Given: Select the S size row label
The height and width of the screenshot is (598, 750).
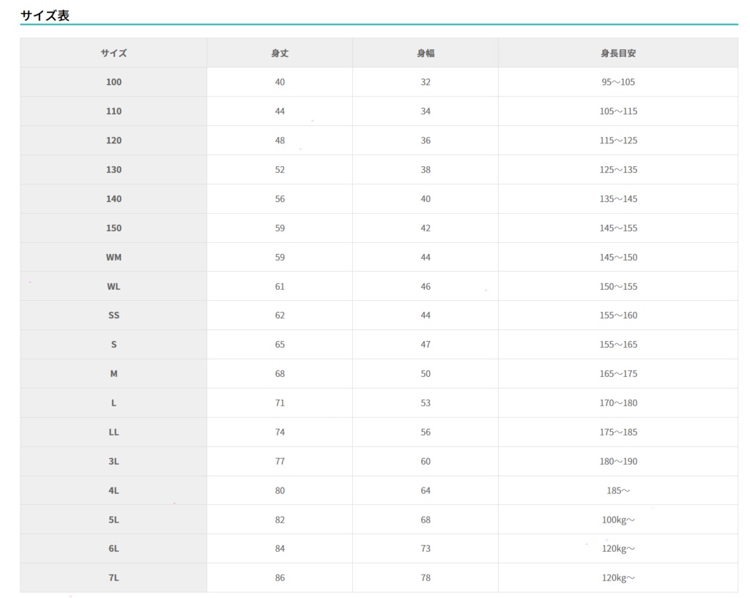Looking at the screenshot, I should tap(114, 345).
